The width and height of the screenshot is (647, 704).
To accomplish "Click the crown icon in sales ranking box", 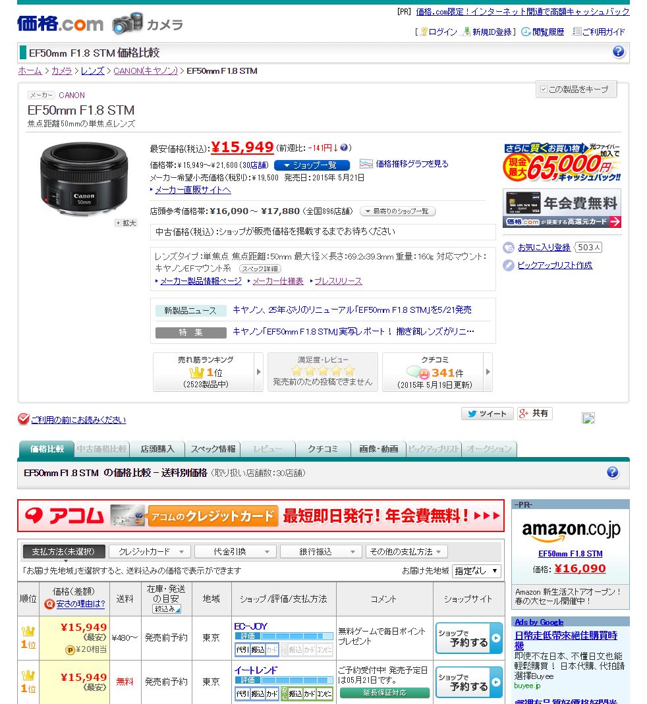I will (197, 372).
